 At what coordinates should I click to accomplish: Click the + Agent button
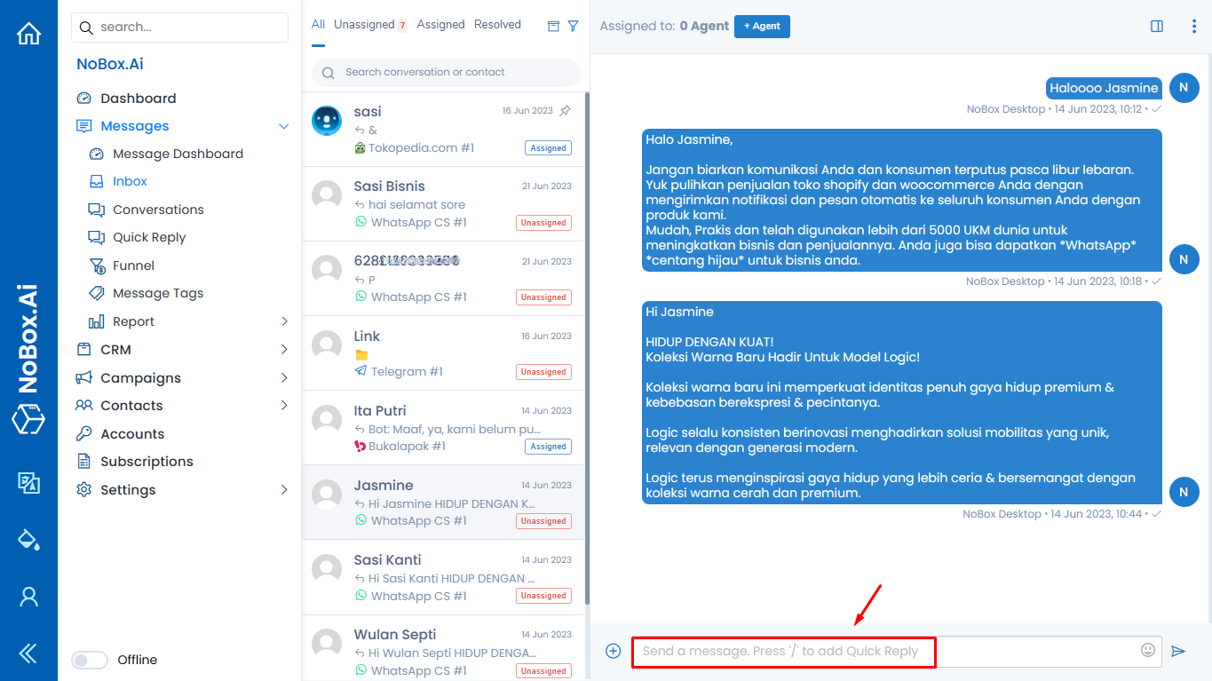[x=762, y=27]
